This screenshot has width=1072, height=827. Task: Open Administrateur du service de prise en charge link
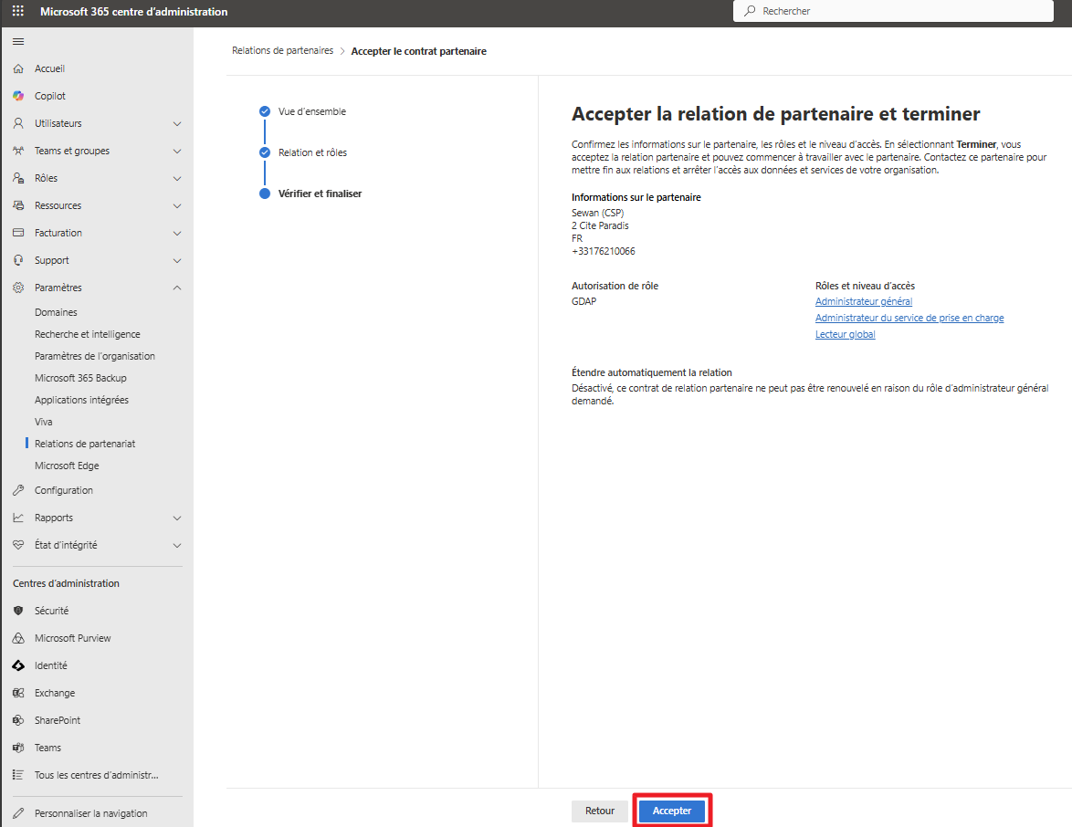[909, 318]
